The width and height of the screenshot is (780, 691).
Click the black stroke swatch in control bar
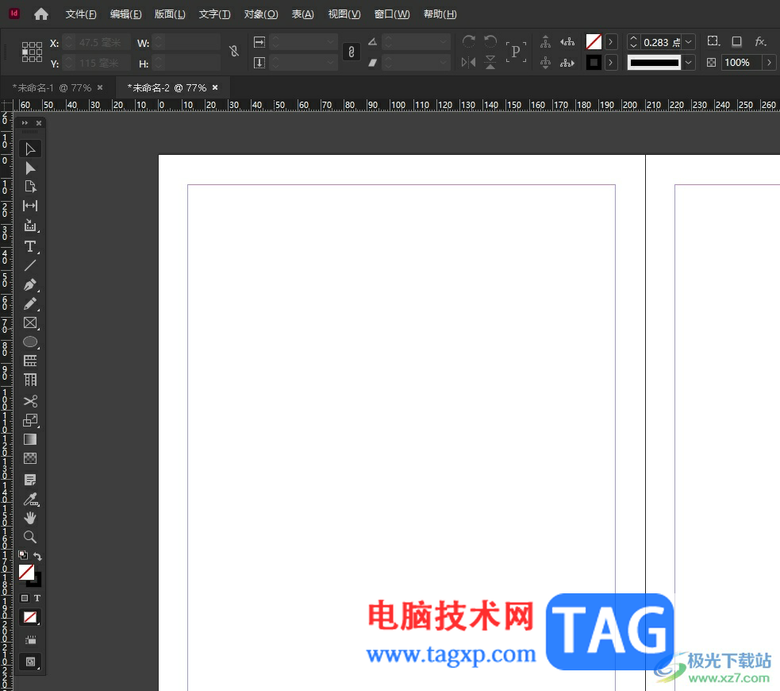pyautogui.click(x=594, y=62)
